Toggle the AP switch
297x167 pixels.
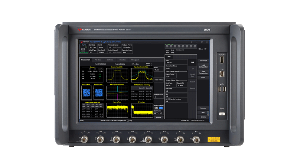(x=200, y=49)
